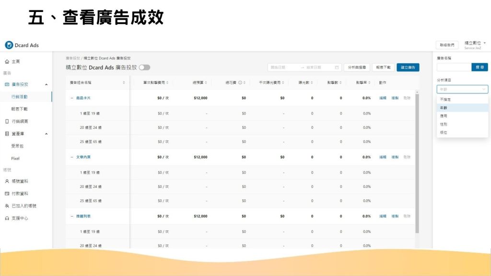The height and width of the screenshot is (276, 491).
Task: Click 編輯 on the 文章內頁 row
Action: [x=383, y=157]
